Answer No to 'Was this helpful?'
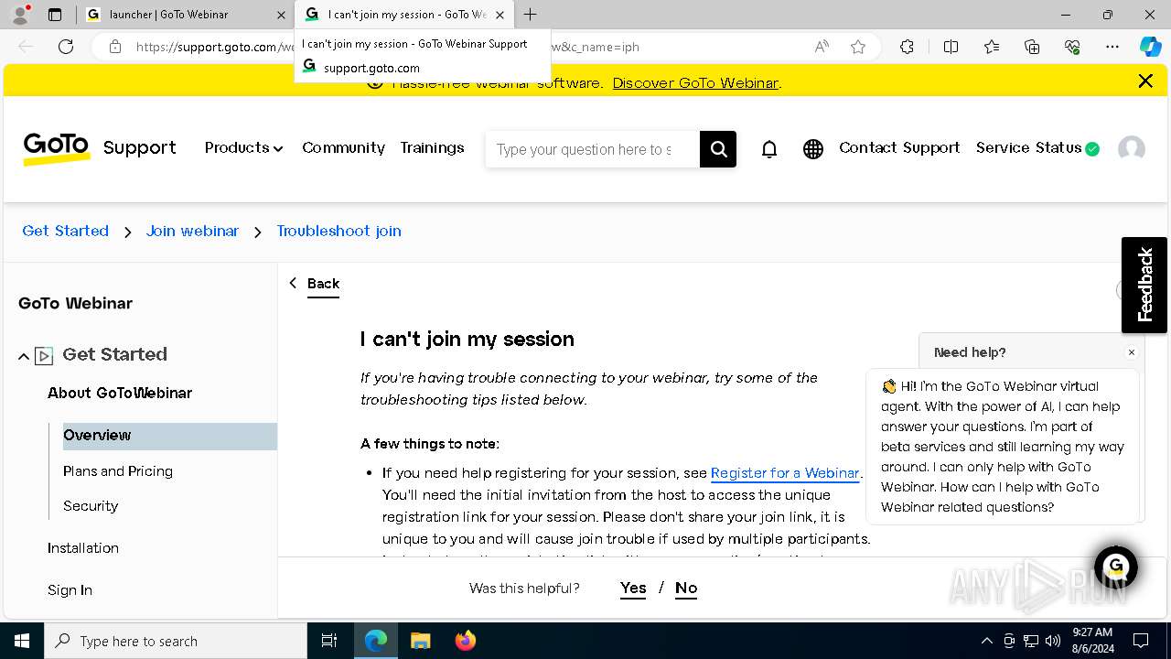Image resolution: width=1171 pixels, height=659 pixels. click(x=686, y=588)
